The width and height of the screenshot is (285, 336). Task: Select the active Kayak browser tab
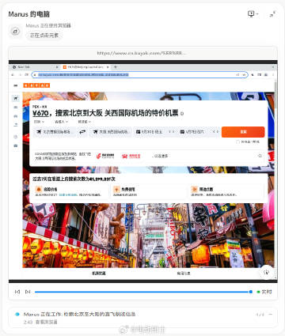coord(85,67)
